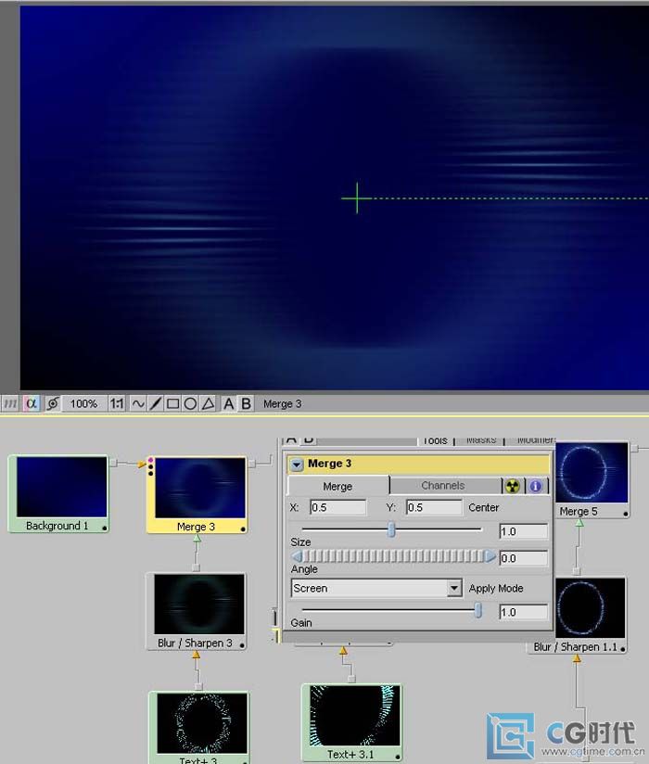This screenshot has width=649, height=764.
Task: Open the Apply Mode Screen dropdown
Action: tap(376, 588)
